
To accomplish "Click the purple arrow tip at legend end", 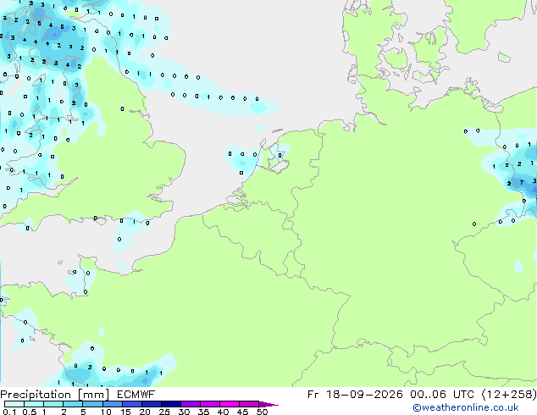I will (x=268, y=404).
